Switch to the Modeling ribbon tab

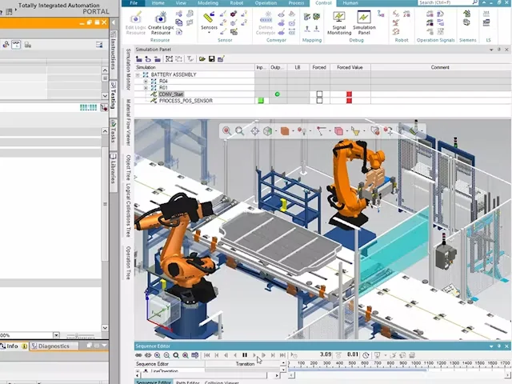(x=208, y=3)
